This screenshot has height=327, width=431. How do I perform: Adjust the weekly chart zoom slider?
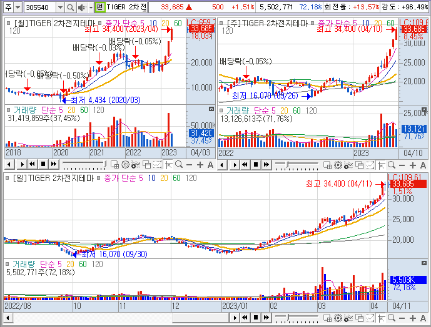297,165
